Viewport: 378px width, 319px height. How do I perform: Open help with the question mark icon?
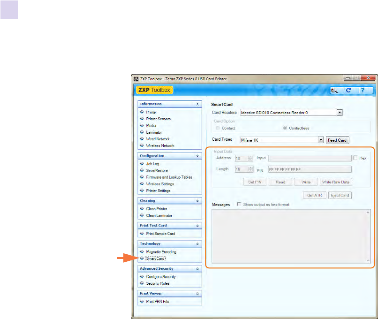point(363,90)
